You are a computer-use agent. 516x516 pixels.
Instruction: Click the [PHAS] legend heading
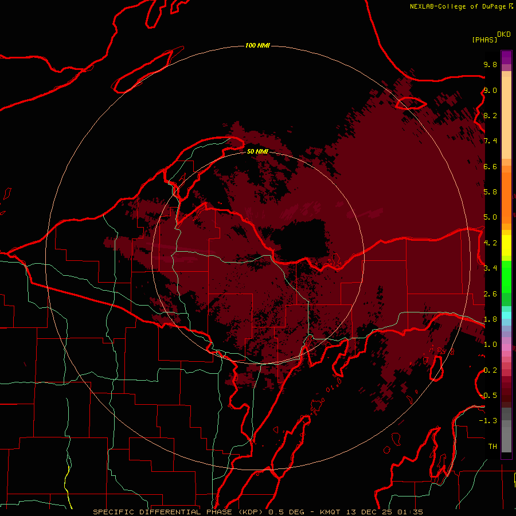point(484,40)
